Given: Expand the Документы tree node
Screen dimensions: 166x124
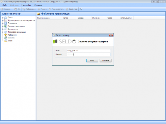Looking at the screenshot, I should [x=2, y=23].
